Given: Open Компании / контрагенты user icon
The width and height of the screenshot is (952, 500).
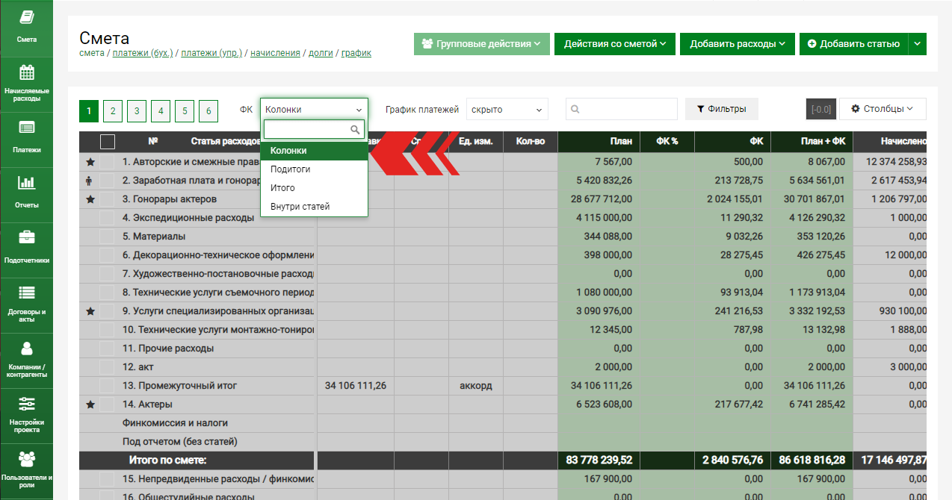Looking at the screenshot, I should point(27,349).
